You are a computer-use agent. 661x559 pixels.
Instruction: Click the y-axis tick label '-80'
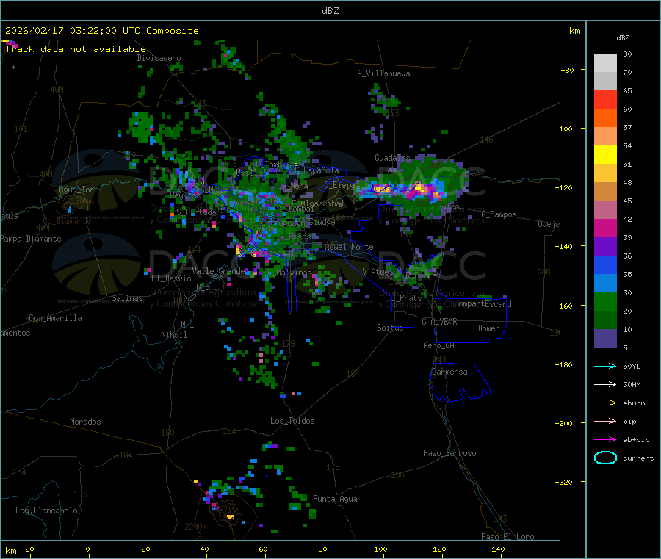tap(568, 70)
